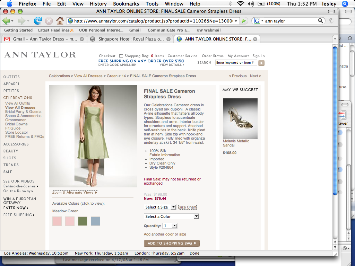Open the search engine chooser dropdown arrow
This screenshot has height=266, width=355.
[x=262, y=21]
